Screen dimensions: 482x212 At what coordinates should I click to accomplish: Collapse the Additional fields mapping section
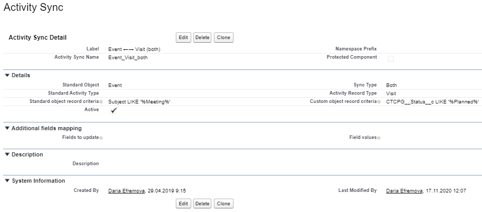[x=7, y=128]
